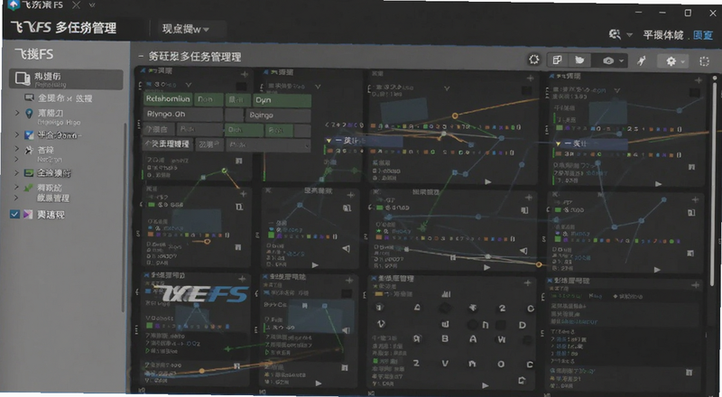This screenshot has height=397, width=722.
Task: Open dropdown arrow beside user search icon
Action: 629,34
